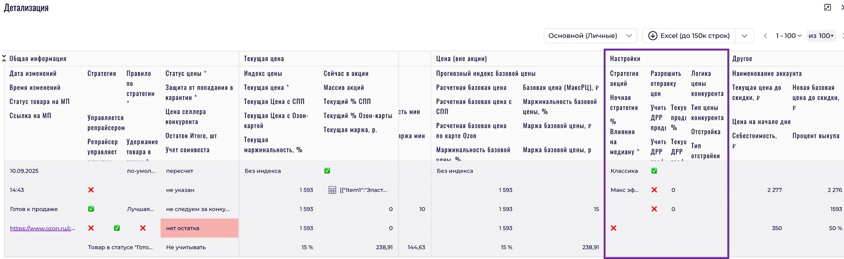
Task: Expand the arrow next to the Excel export button
Action: tap(744, 35)
